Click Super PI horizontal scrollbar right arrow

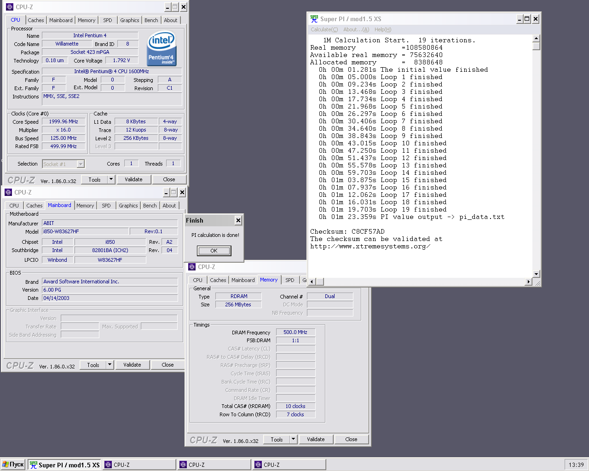(x=528, y=281)
